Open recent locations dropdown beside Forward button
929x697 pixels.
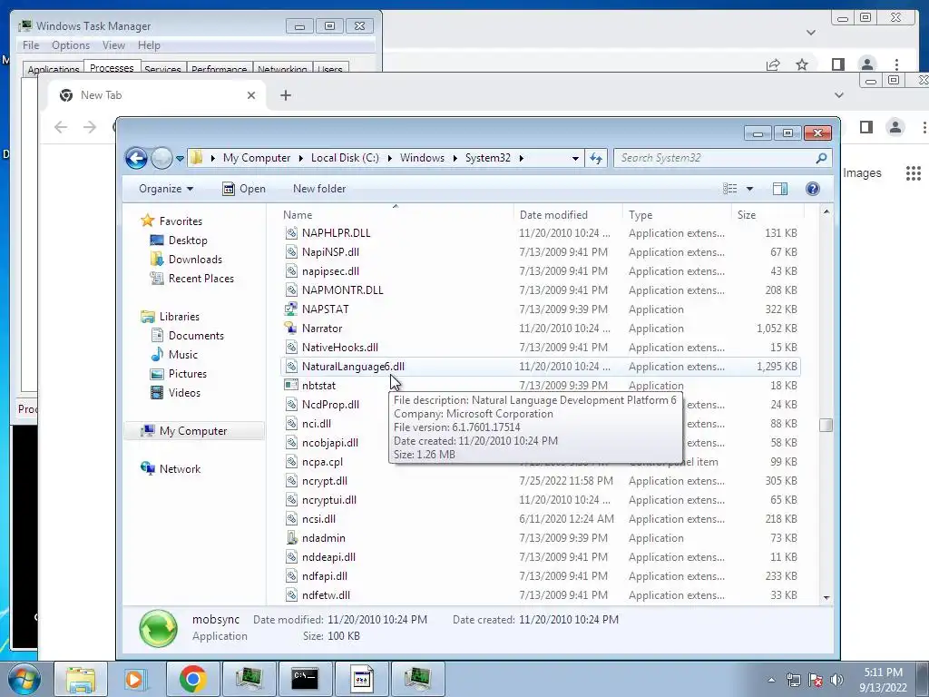181,158
